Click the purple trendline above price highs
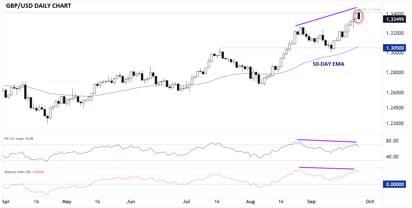 pos(326,17)
